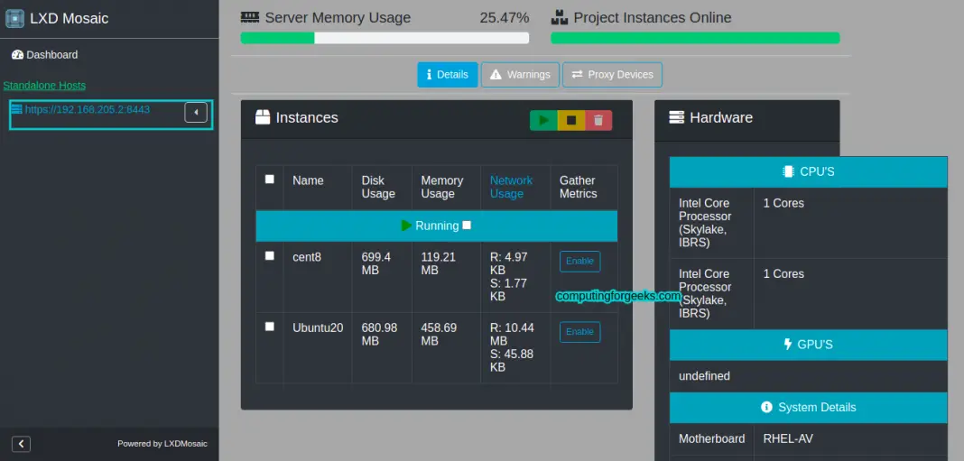This screenshot has height=461, width=964.
Task: Click the yellow stop instances icon
Action: pyautogui.click(x=570, y=120)
